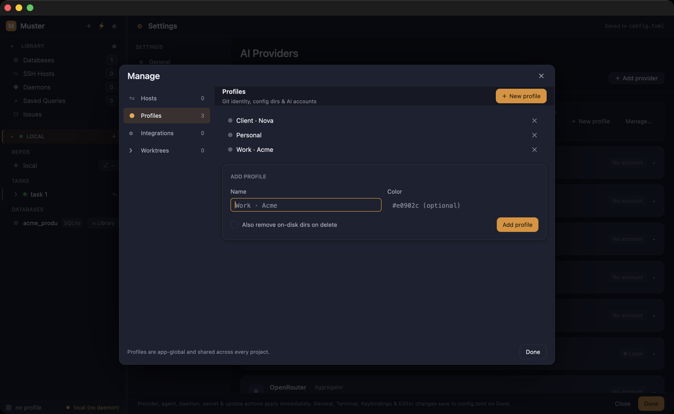674x414 pixels.
Task: Click the lightning bolt icon
Action: pyautogui.click(x=102, y=26)
